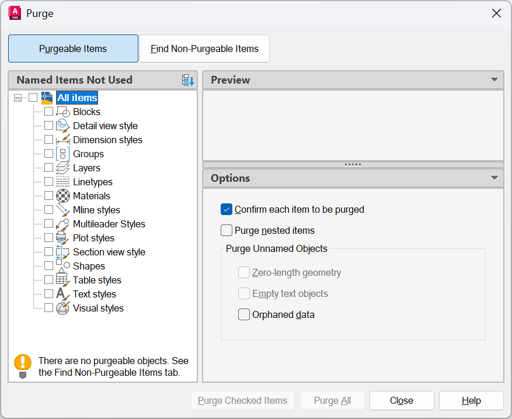Click the Blocks category icon
This screenshot has width=512, height=419.
62,112
